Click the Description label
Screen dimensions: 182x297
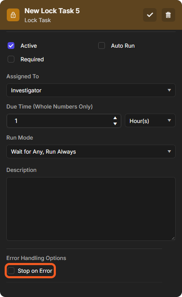[x=21, y=170]
